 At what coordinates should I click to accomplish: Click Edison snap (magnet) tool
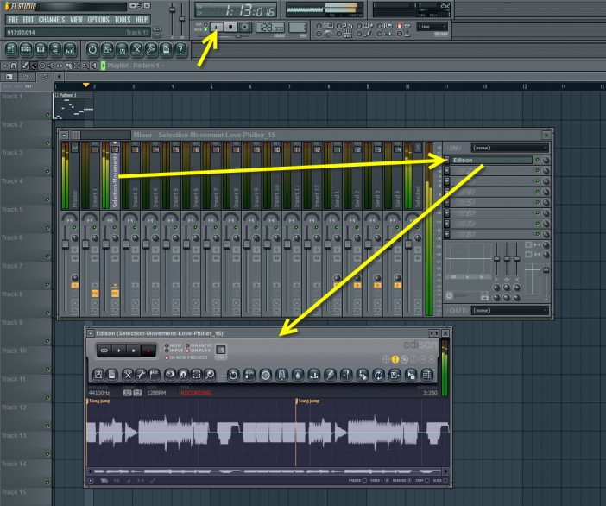click(183, 375)
